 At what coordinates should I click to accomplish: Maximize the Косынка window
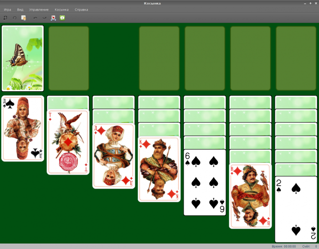[310, 3]
